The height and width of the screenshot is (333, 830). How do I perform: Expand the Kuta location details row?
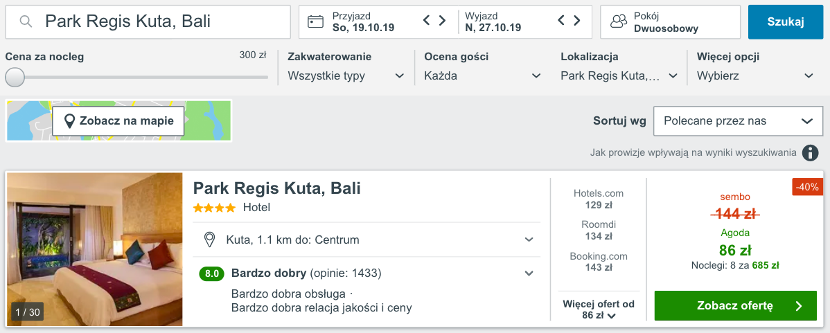(x=369, y=240)
